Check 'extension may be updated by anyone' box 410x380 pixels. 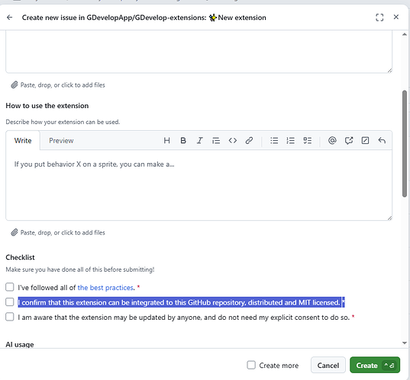pos(10,317)
